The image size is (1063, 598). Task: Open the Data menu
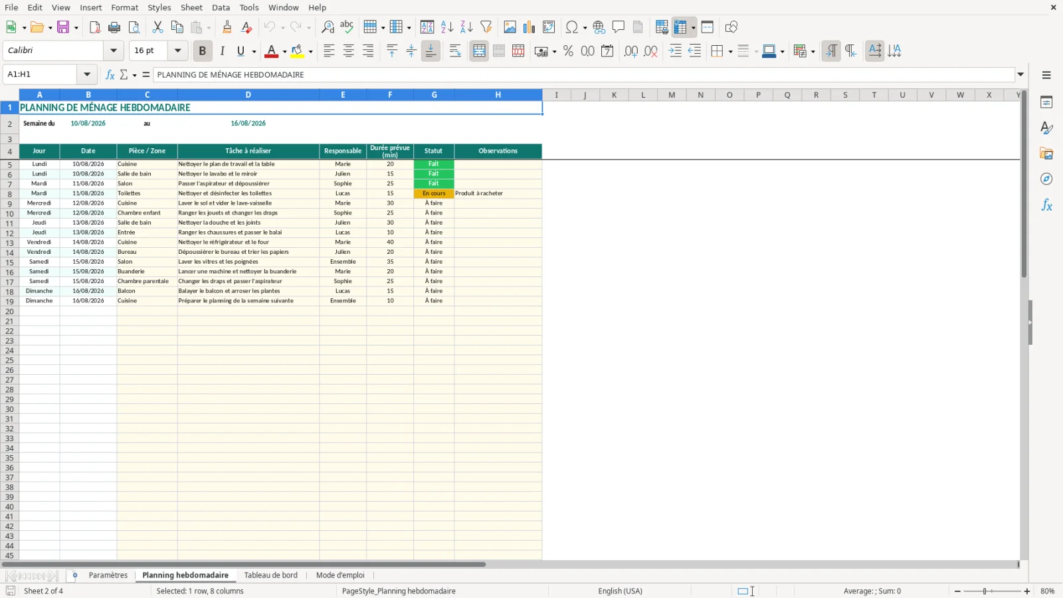tap(221, 7)
